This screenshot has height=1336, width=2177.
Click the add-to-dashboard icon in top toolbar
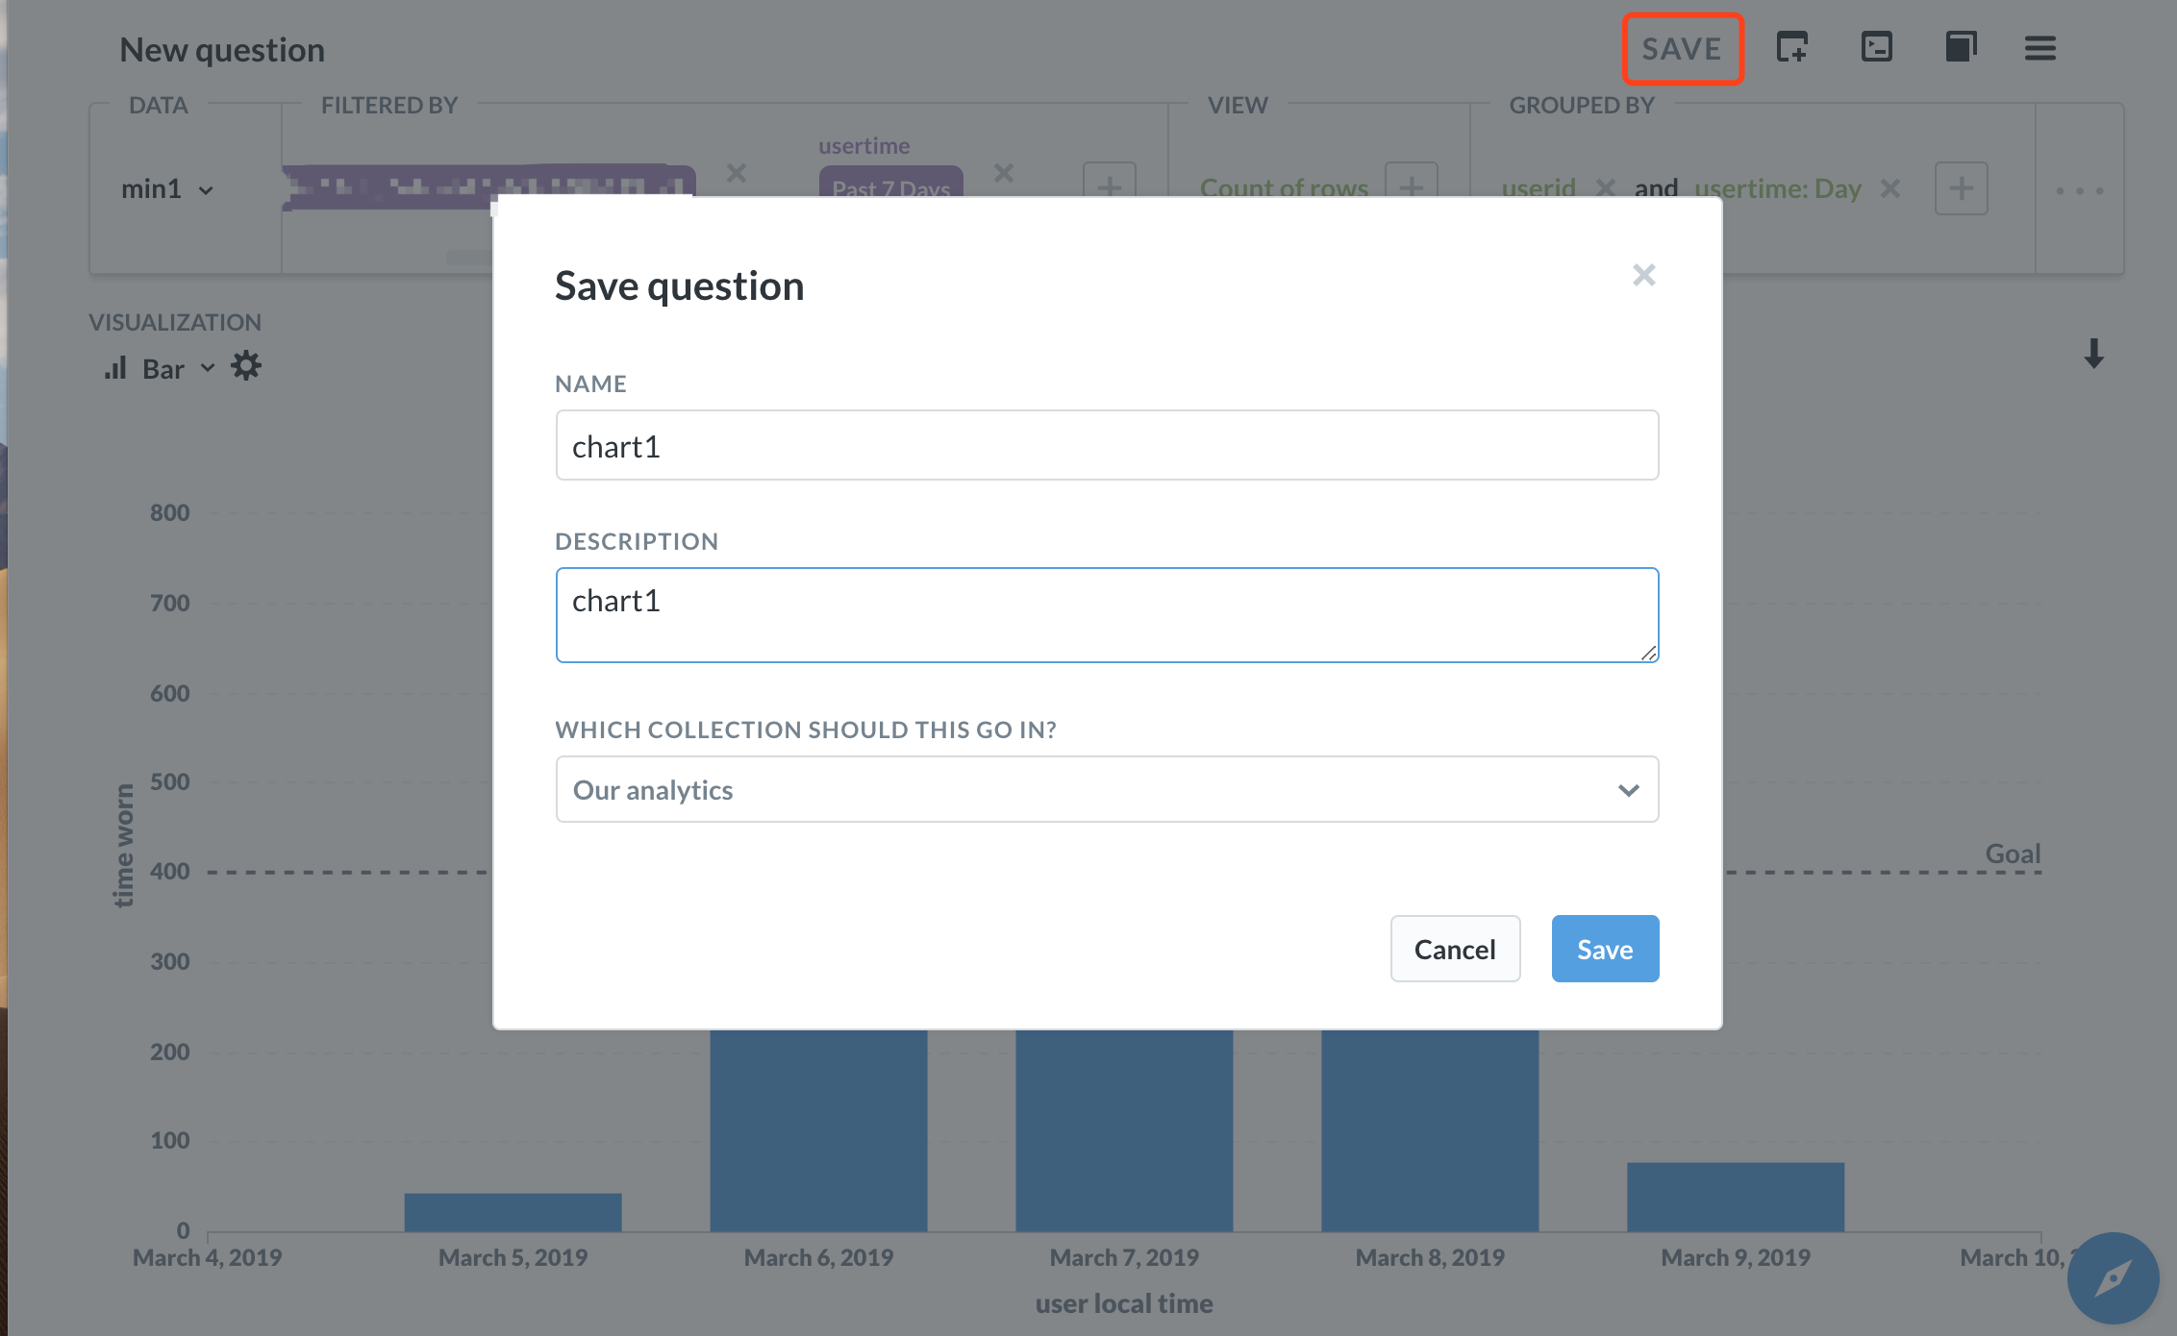(x=1794, y=47)
